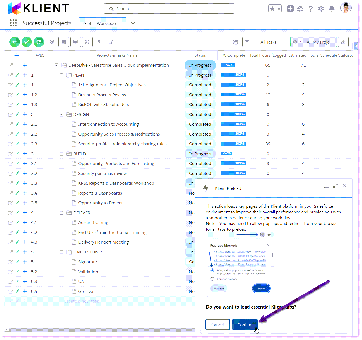Screen dimensions: 362x340
Task: Click the Create a new task row
Action: click(x=100, y=301)
